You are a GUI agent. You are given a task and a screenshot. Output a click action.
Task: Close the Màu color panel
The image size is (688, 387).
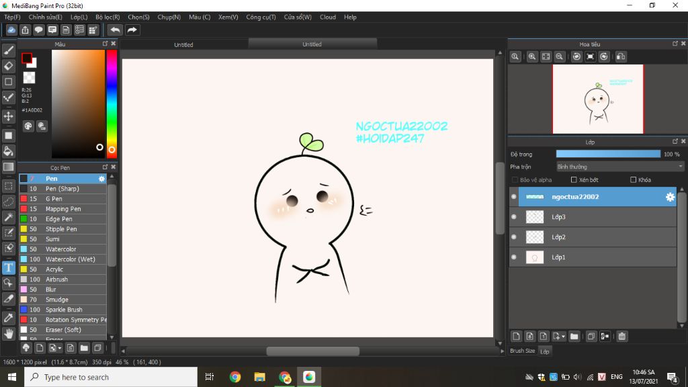[x=113, y=44]
